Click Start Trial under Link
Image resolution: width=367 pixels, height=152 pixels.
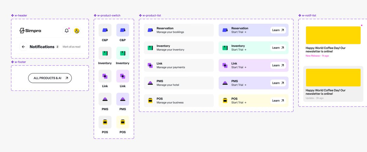[239, 67]
